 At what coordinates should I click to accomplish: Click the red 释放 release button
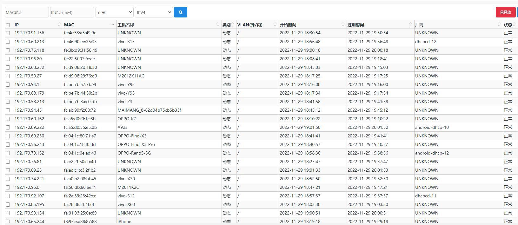(x=505, y=12)
